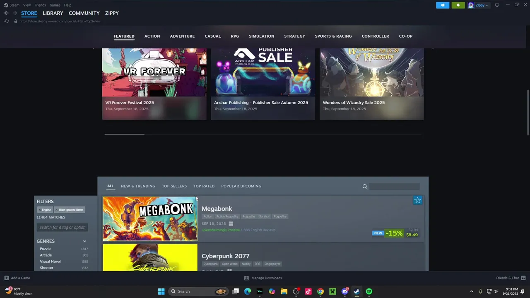Click the Open World tag on Cyberpunk 2077
Viewport: 530px width, 298px height.
click(x=229, y=264)
